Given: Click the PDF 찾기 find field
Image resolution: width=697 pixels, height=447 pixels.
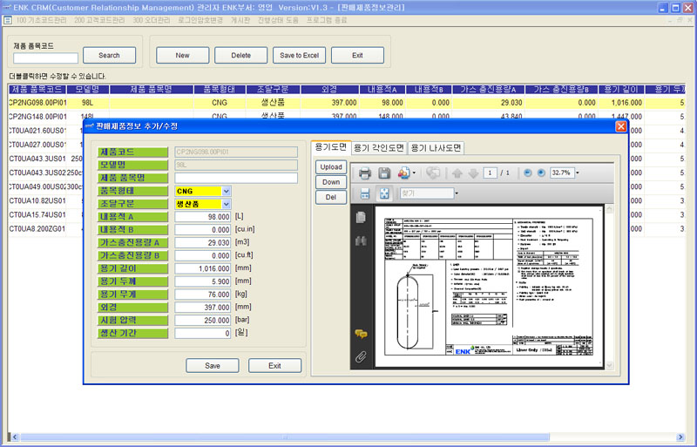Looking at the screenshot, I should tap(427, 193).
